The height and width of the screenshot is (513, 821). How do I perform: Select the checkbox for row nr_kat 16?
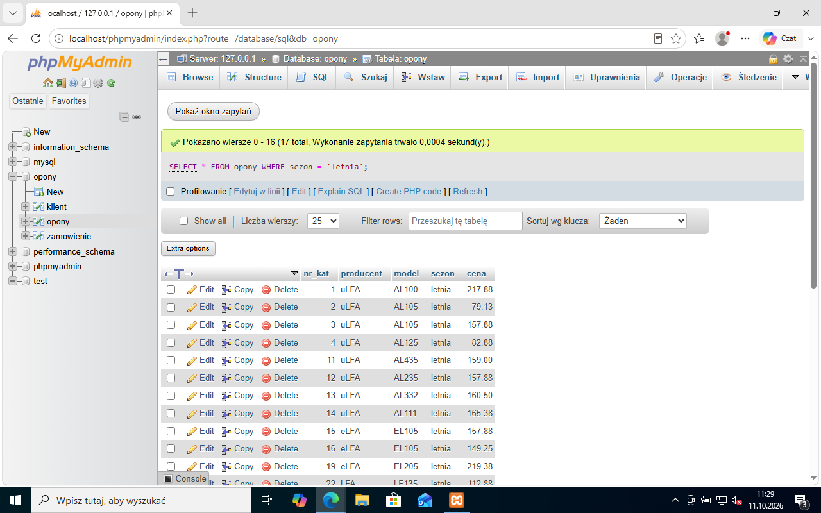pos(171,449)
